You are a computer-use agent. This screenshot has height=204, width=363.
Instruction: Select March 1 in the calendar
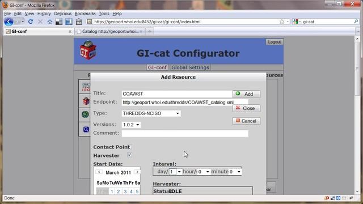(x=112, y=192)
